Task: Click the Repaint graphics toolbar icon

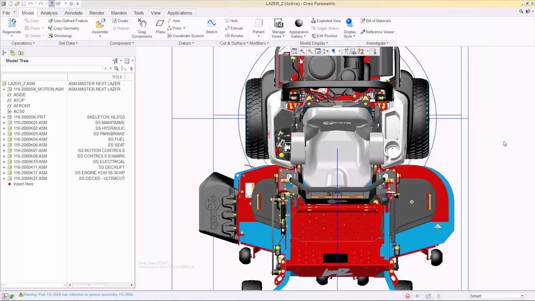Action: (x=318, y=51)
